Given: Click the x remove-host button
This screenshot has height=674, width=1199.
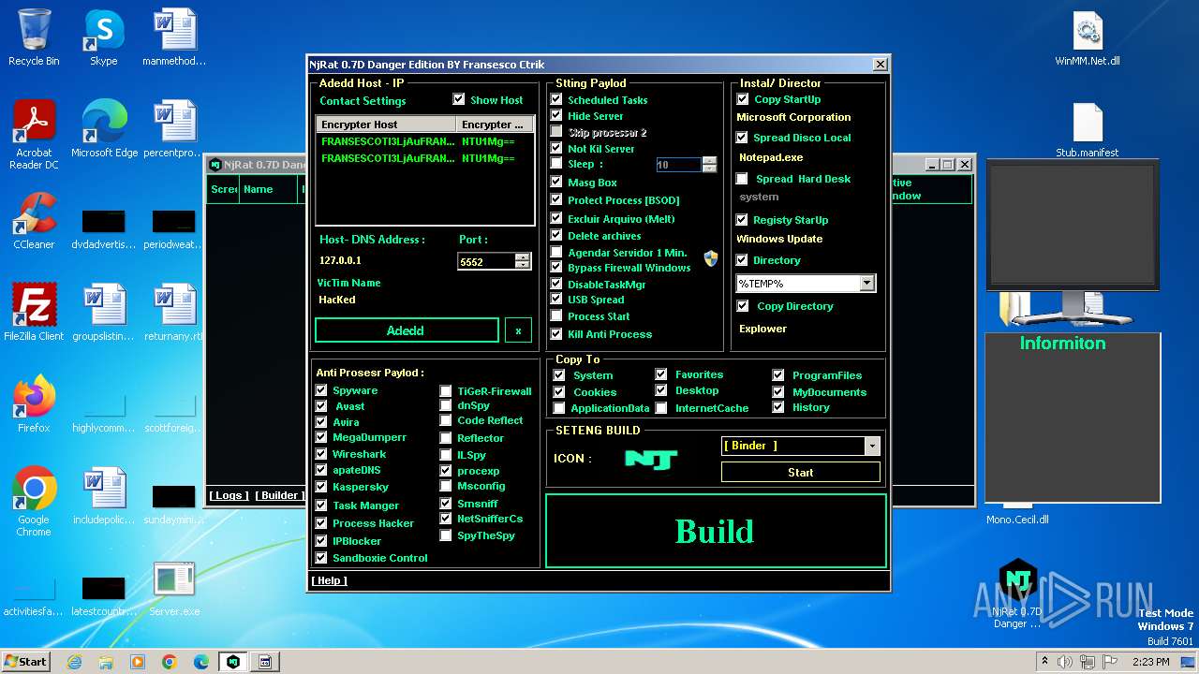Looking at the screenshot, I should [518, 330].
